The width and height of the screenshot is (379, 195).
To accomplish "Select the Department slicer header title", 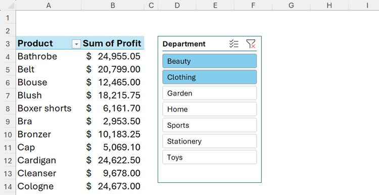I will pyautogui.click(x=184, y=44).
